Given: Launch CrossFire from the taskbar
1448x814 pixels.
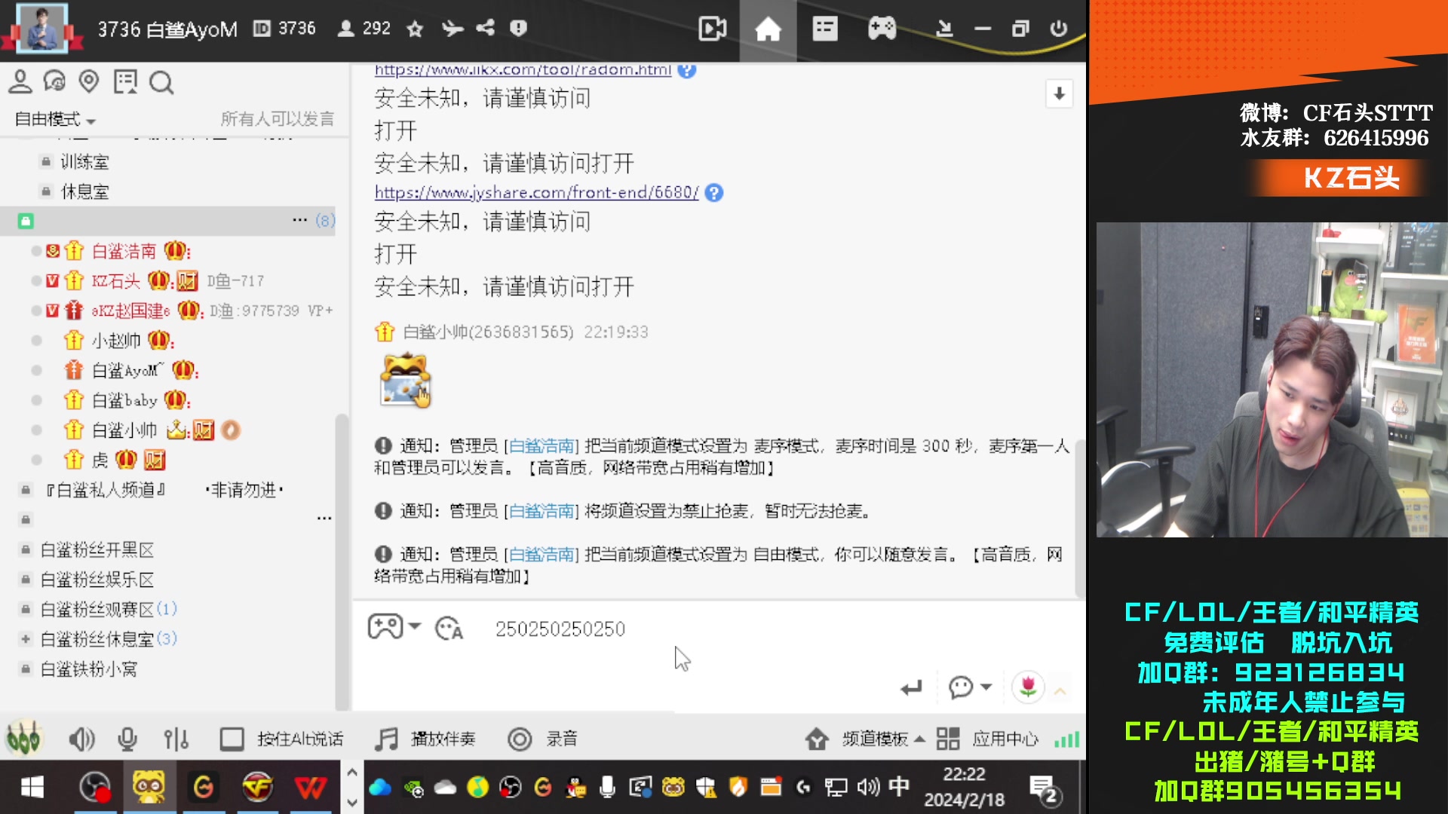Looking at the screenshot, I should pos(257,786).
